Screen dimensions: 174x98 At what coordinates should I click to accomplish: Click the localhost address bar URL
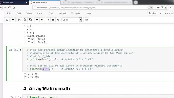(66, 8)
